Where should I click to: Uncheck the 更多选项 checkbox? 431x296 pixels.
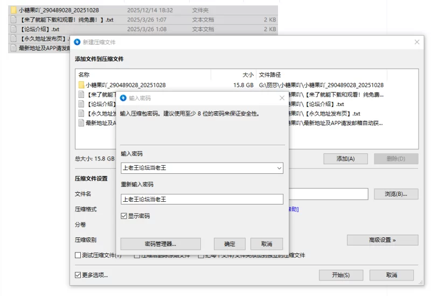pyautogui.click(x=78, y=275)
